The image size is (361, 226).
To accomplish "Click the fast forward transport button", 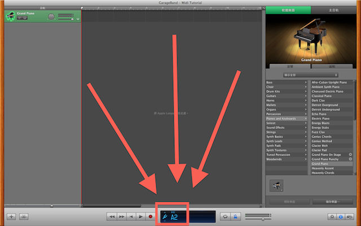I will [122, 216].
